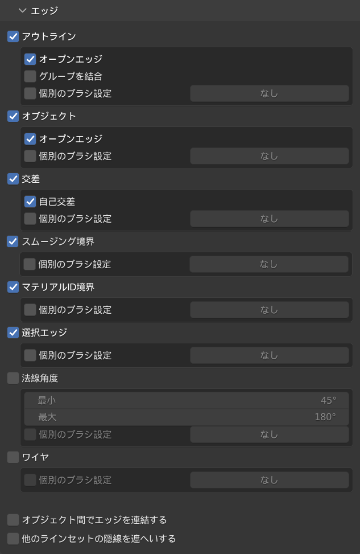The height and width of the screenshot is (554, 360).
Task: Open the なし brush dropdown under オブジェクト
Action: point(269,156)
